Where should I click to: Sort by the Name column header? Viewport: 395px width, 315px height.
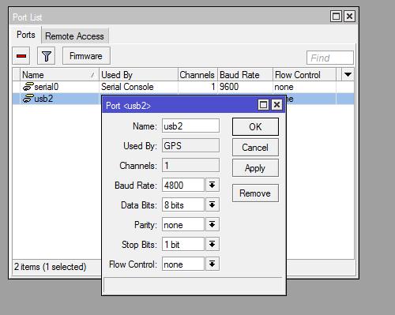coord(59,75)
